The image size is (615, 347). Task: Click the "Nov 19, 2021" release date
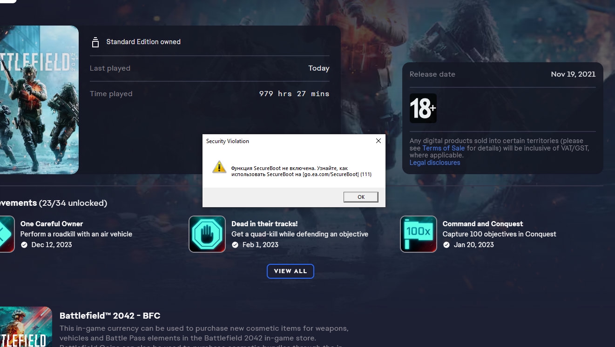click(573, 74)
